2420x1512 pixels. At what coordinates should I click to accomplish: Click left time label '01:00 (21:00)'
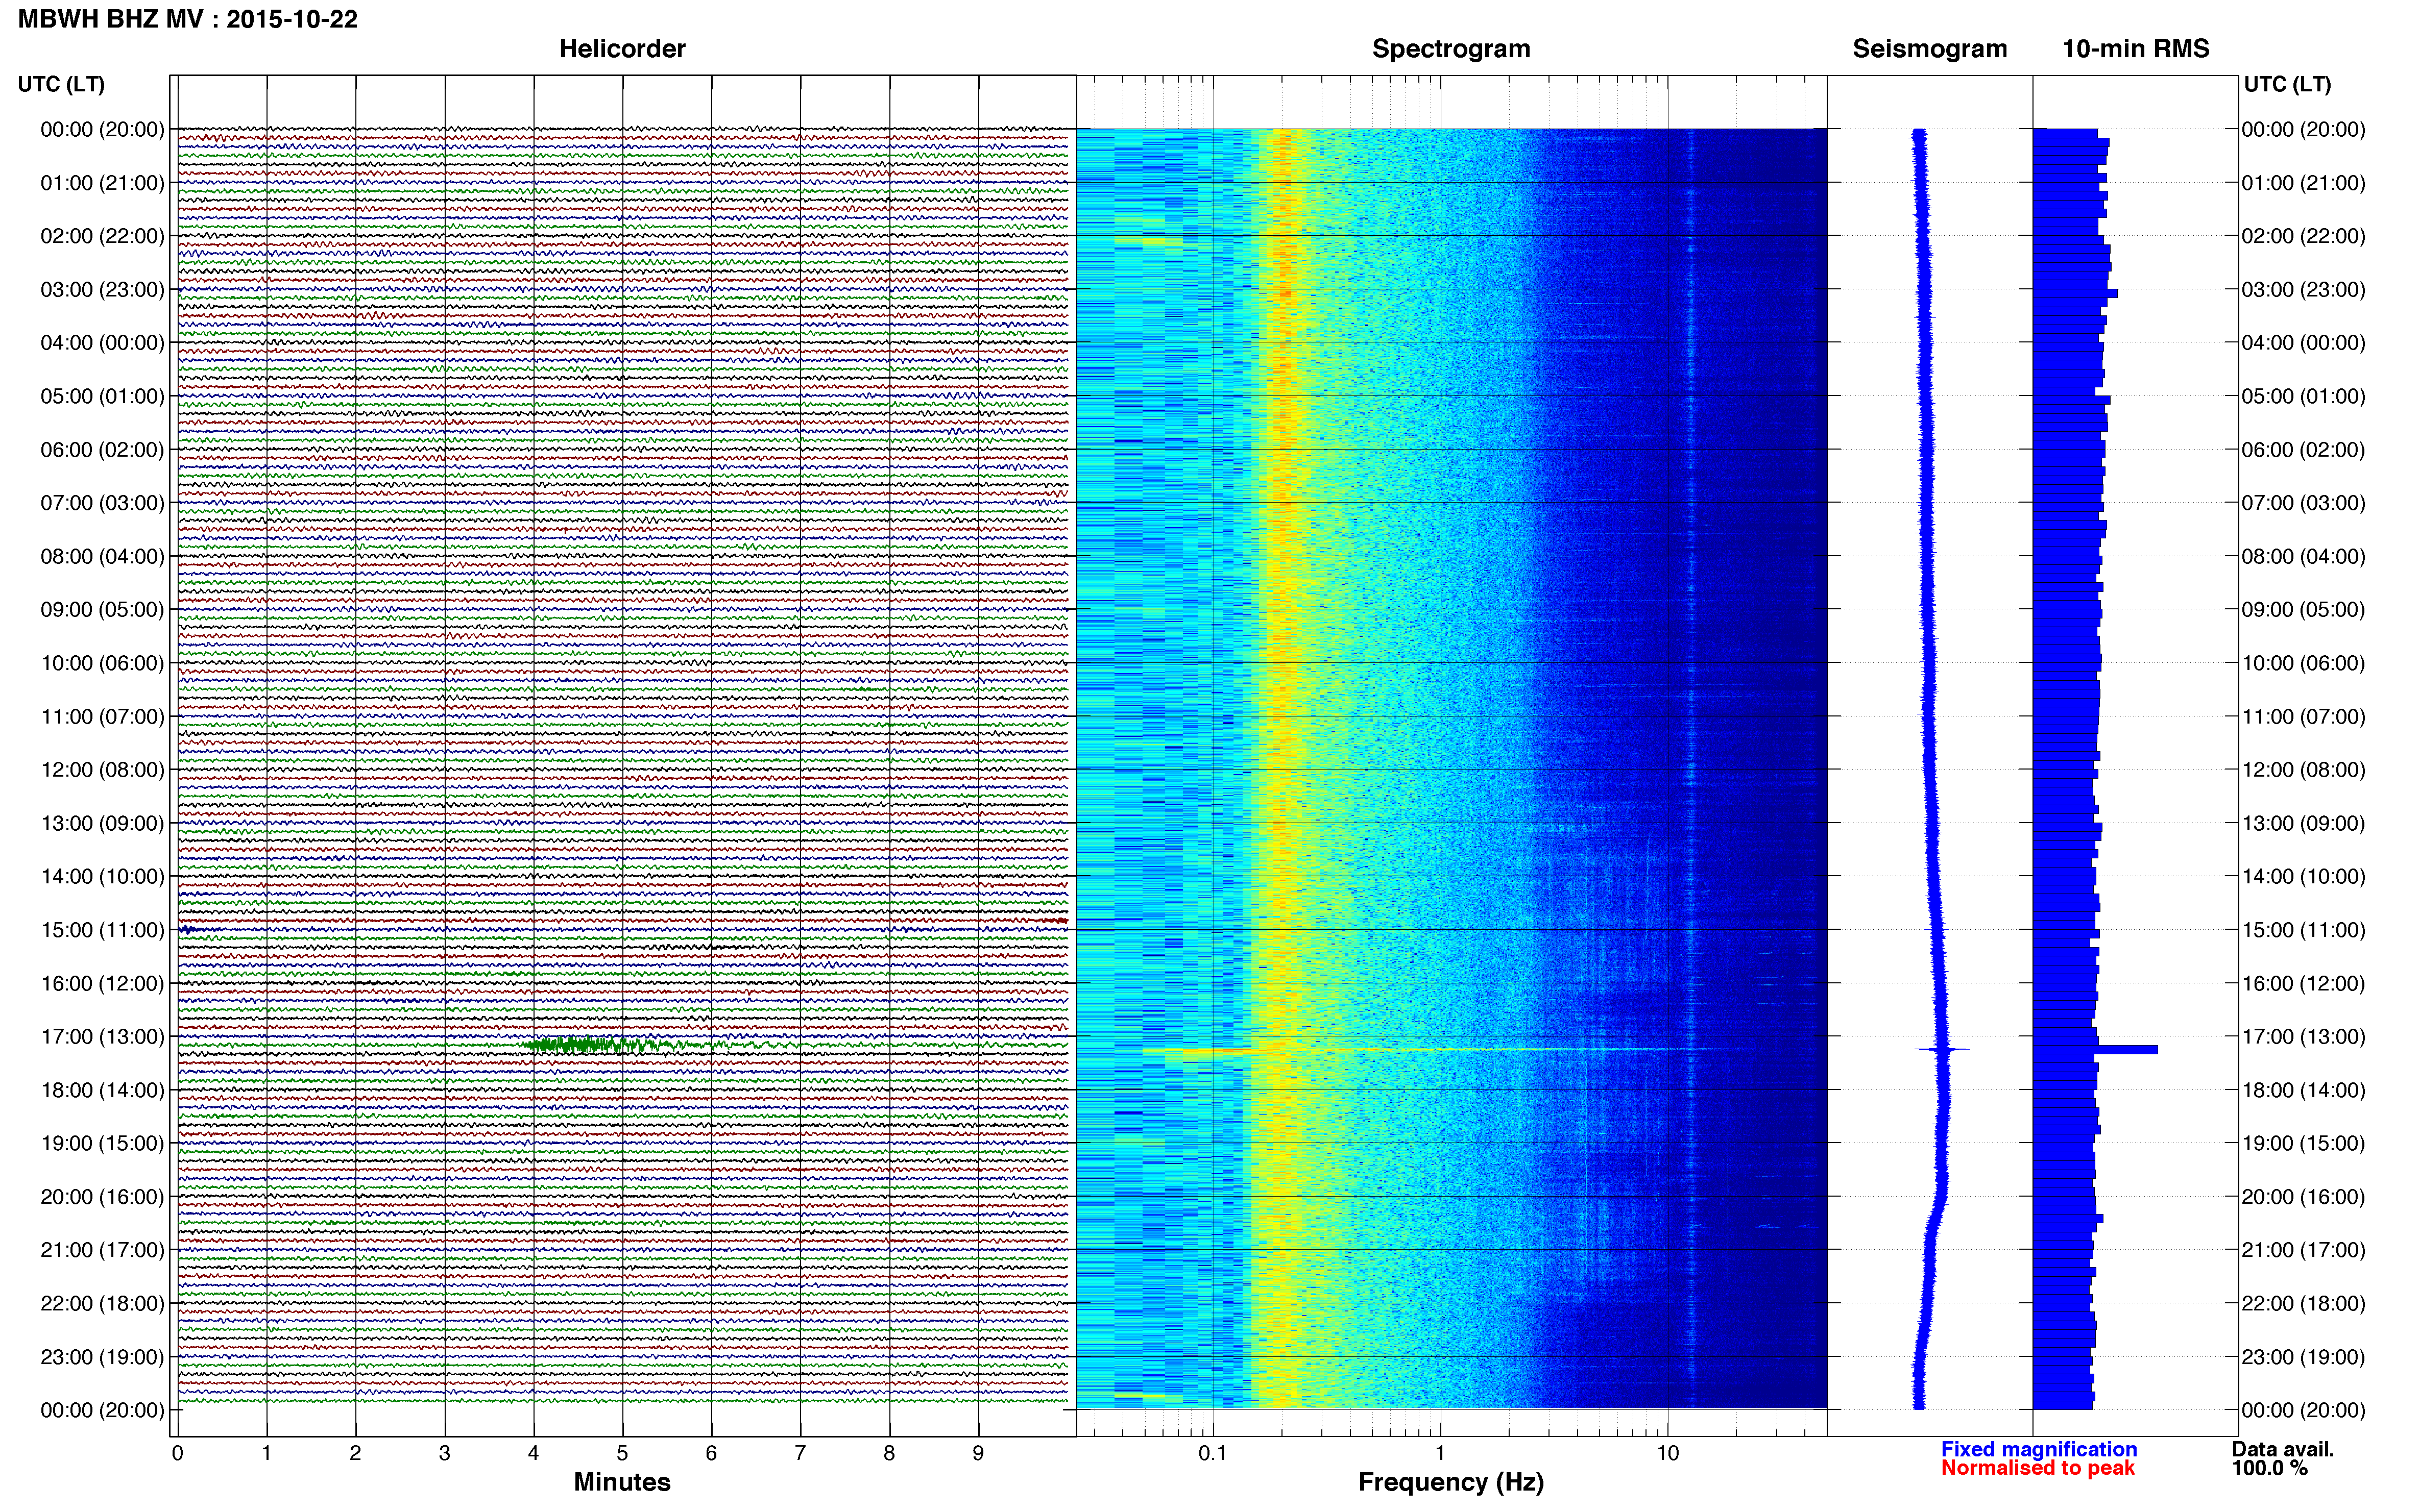[102, 183]
